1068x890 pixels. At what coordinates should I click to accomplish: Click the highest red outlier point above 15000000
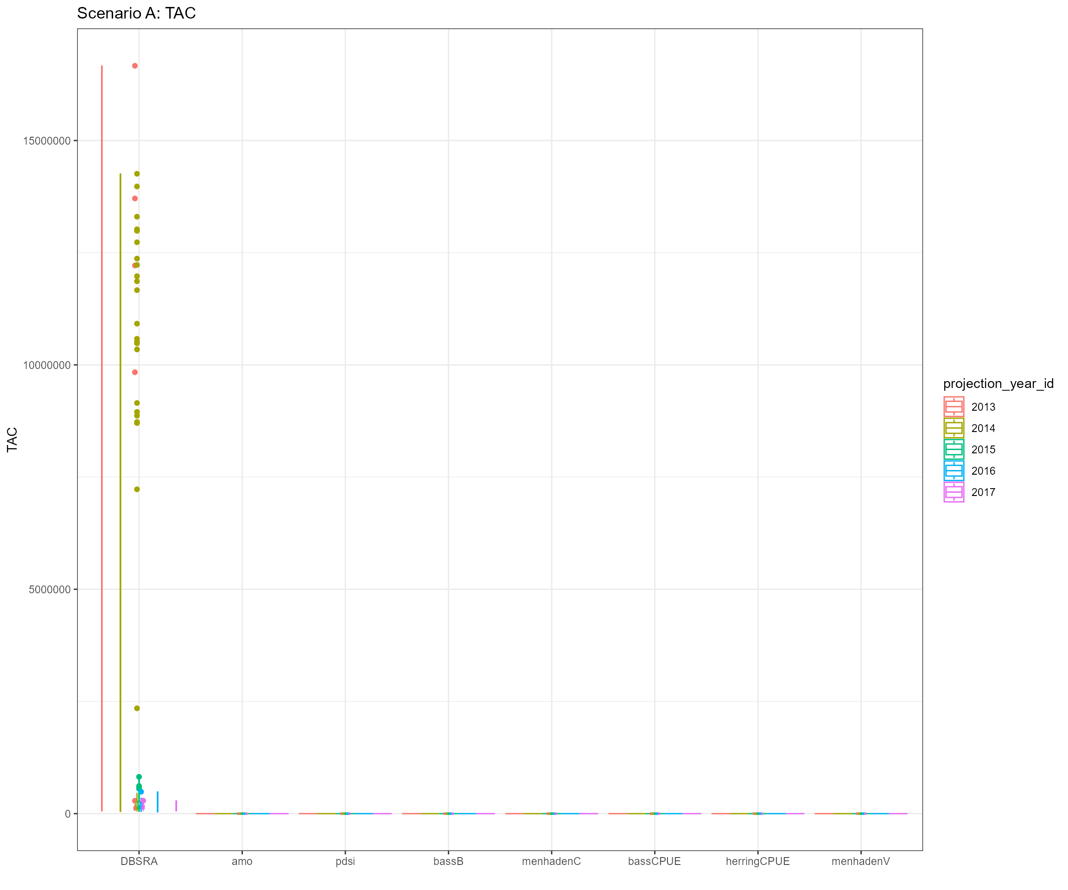(135, 66)
